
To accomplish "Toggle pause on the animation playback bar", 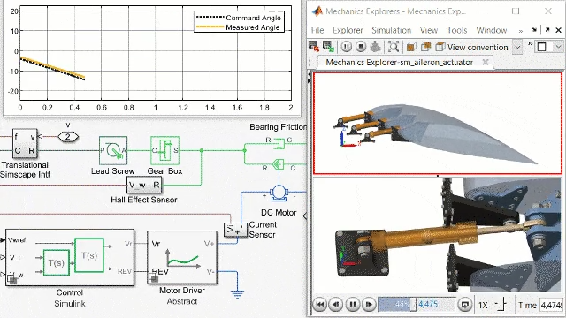I will click(x=352, y=305).
